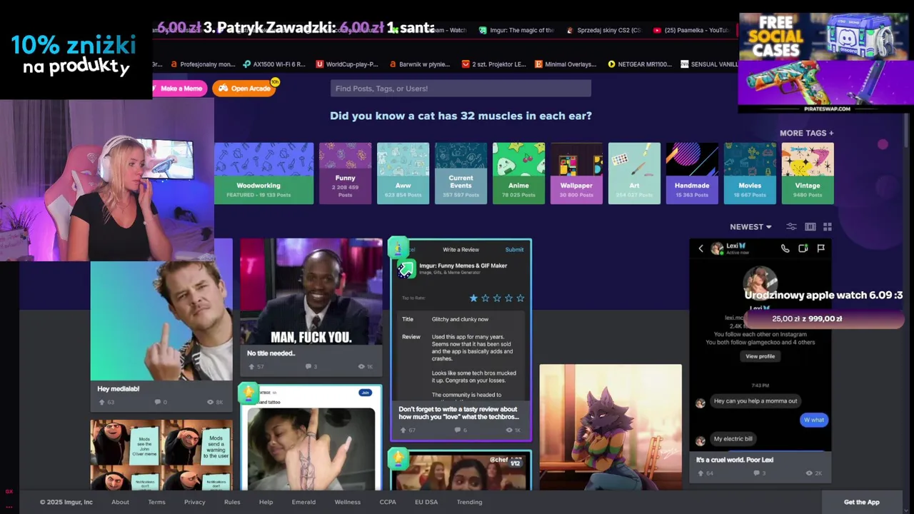Upvote the 'It's a cruel world. Poor Lexi' post
This screenshot has width=914, height=514.
(x=700, y=473)
